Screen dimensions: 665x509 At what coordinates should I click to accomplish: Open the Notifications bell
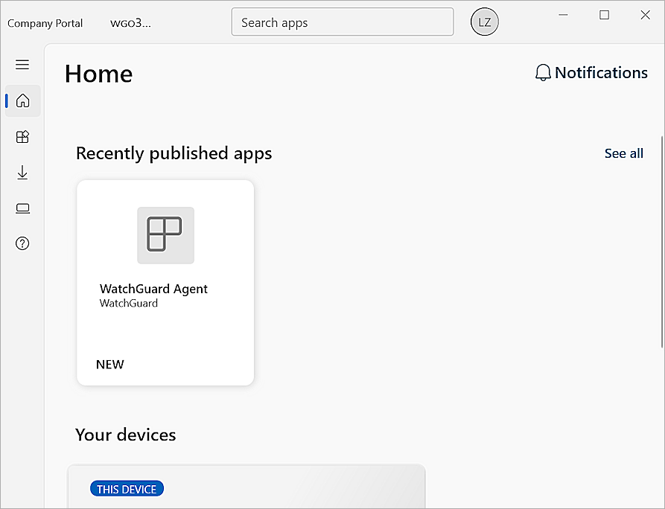(543, 72)
